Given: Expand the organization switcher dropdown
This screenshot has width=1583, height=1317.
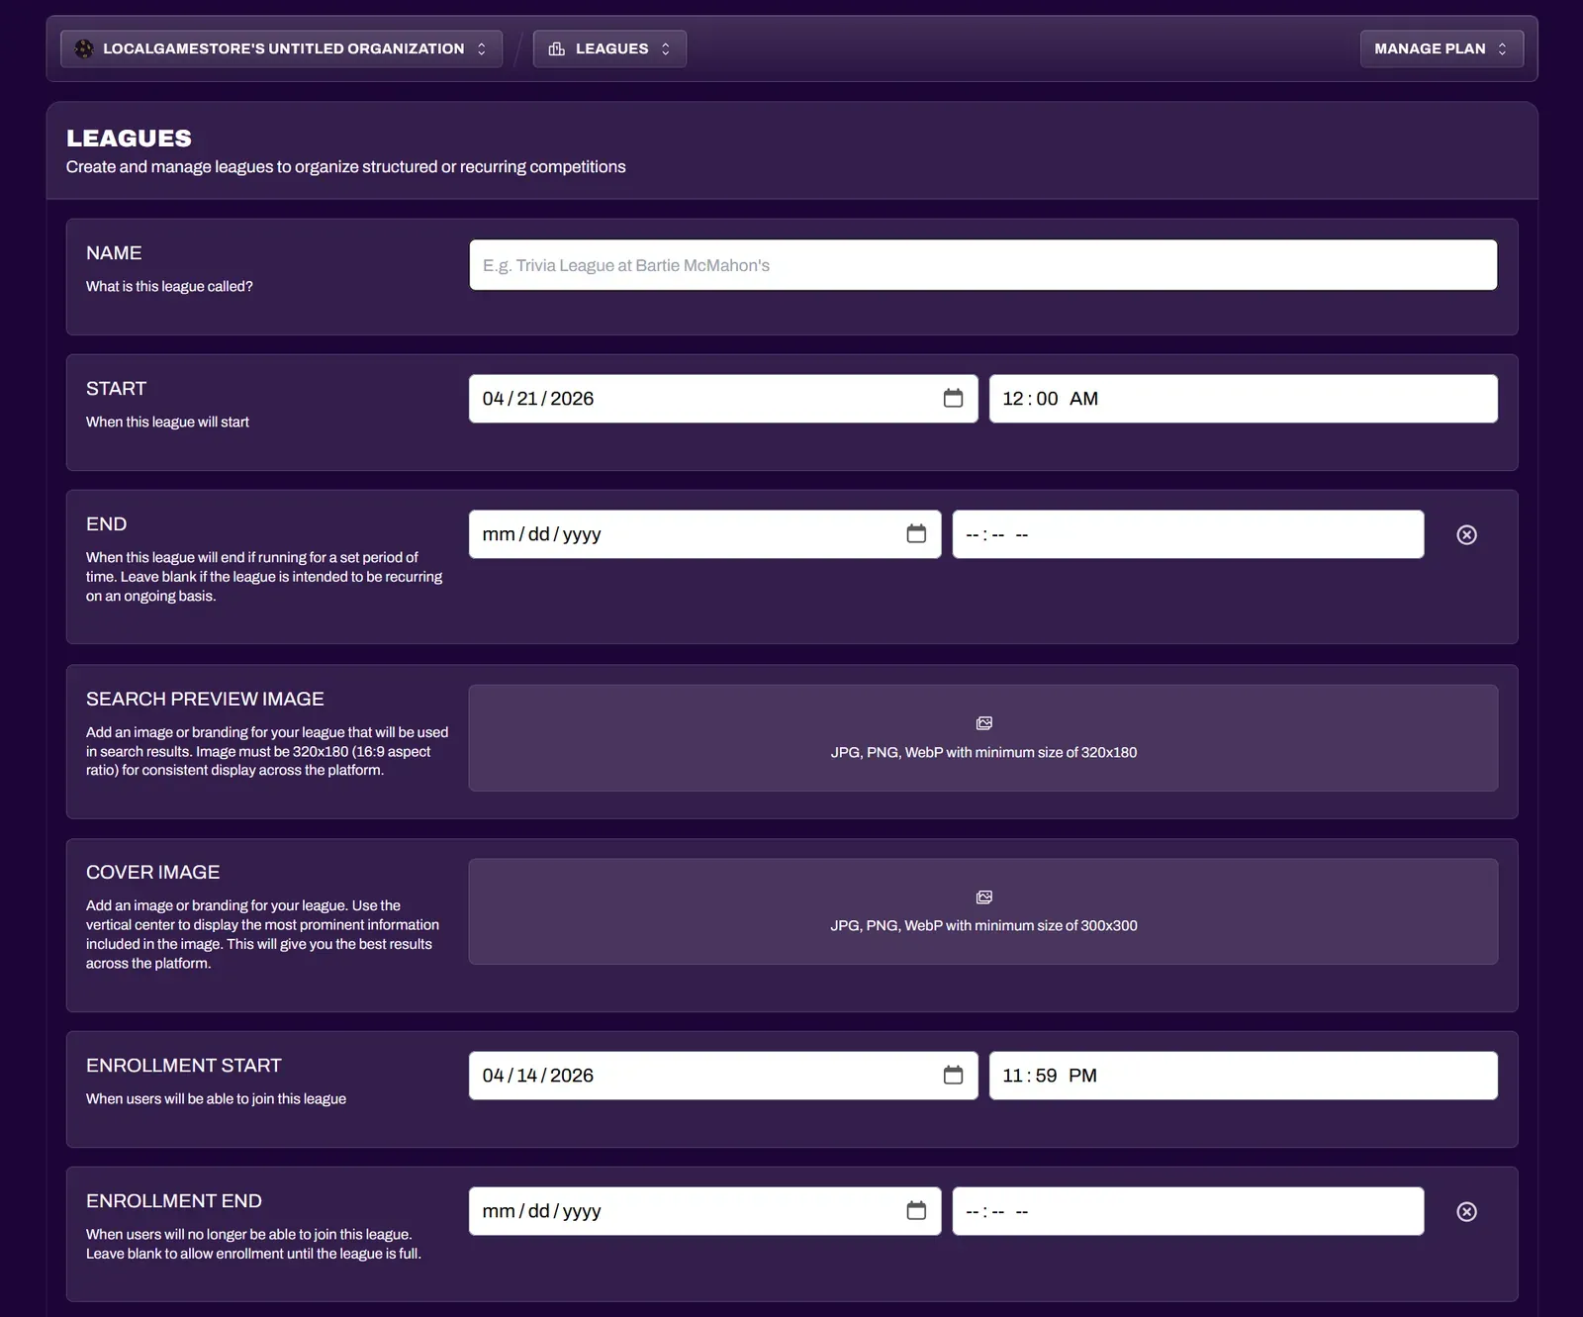Looking at the screenshot, I should 482,47.
